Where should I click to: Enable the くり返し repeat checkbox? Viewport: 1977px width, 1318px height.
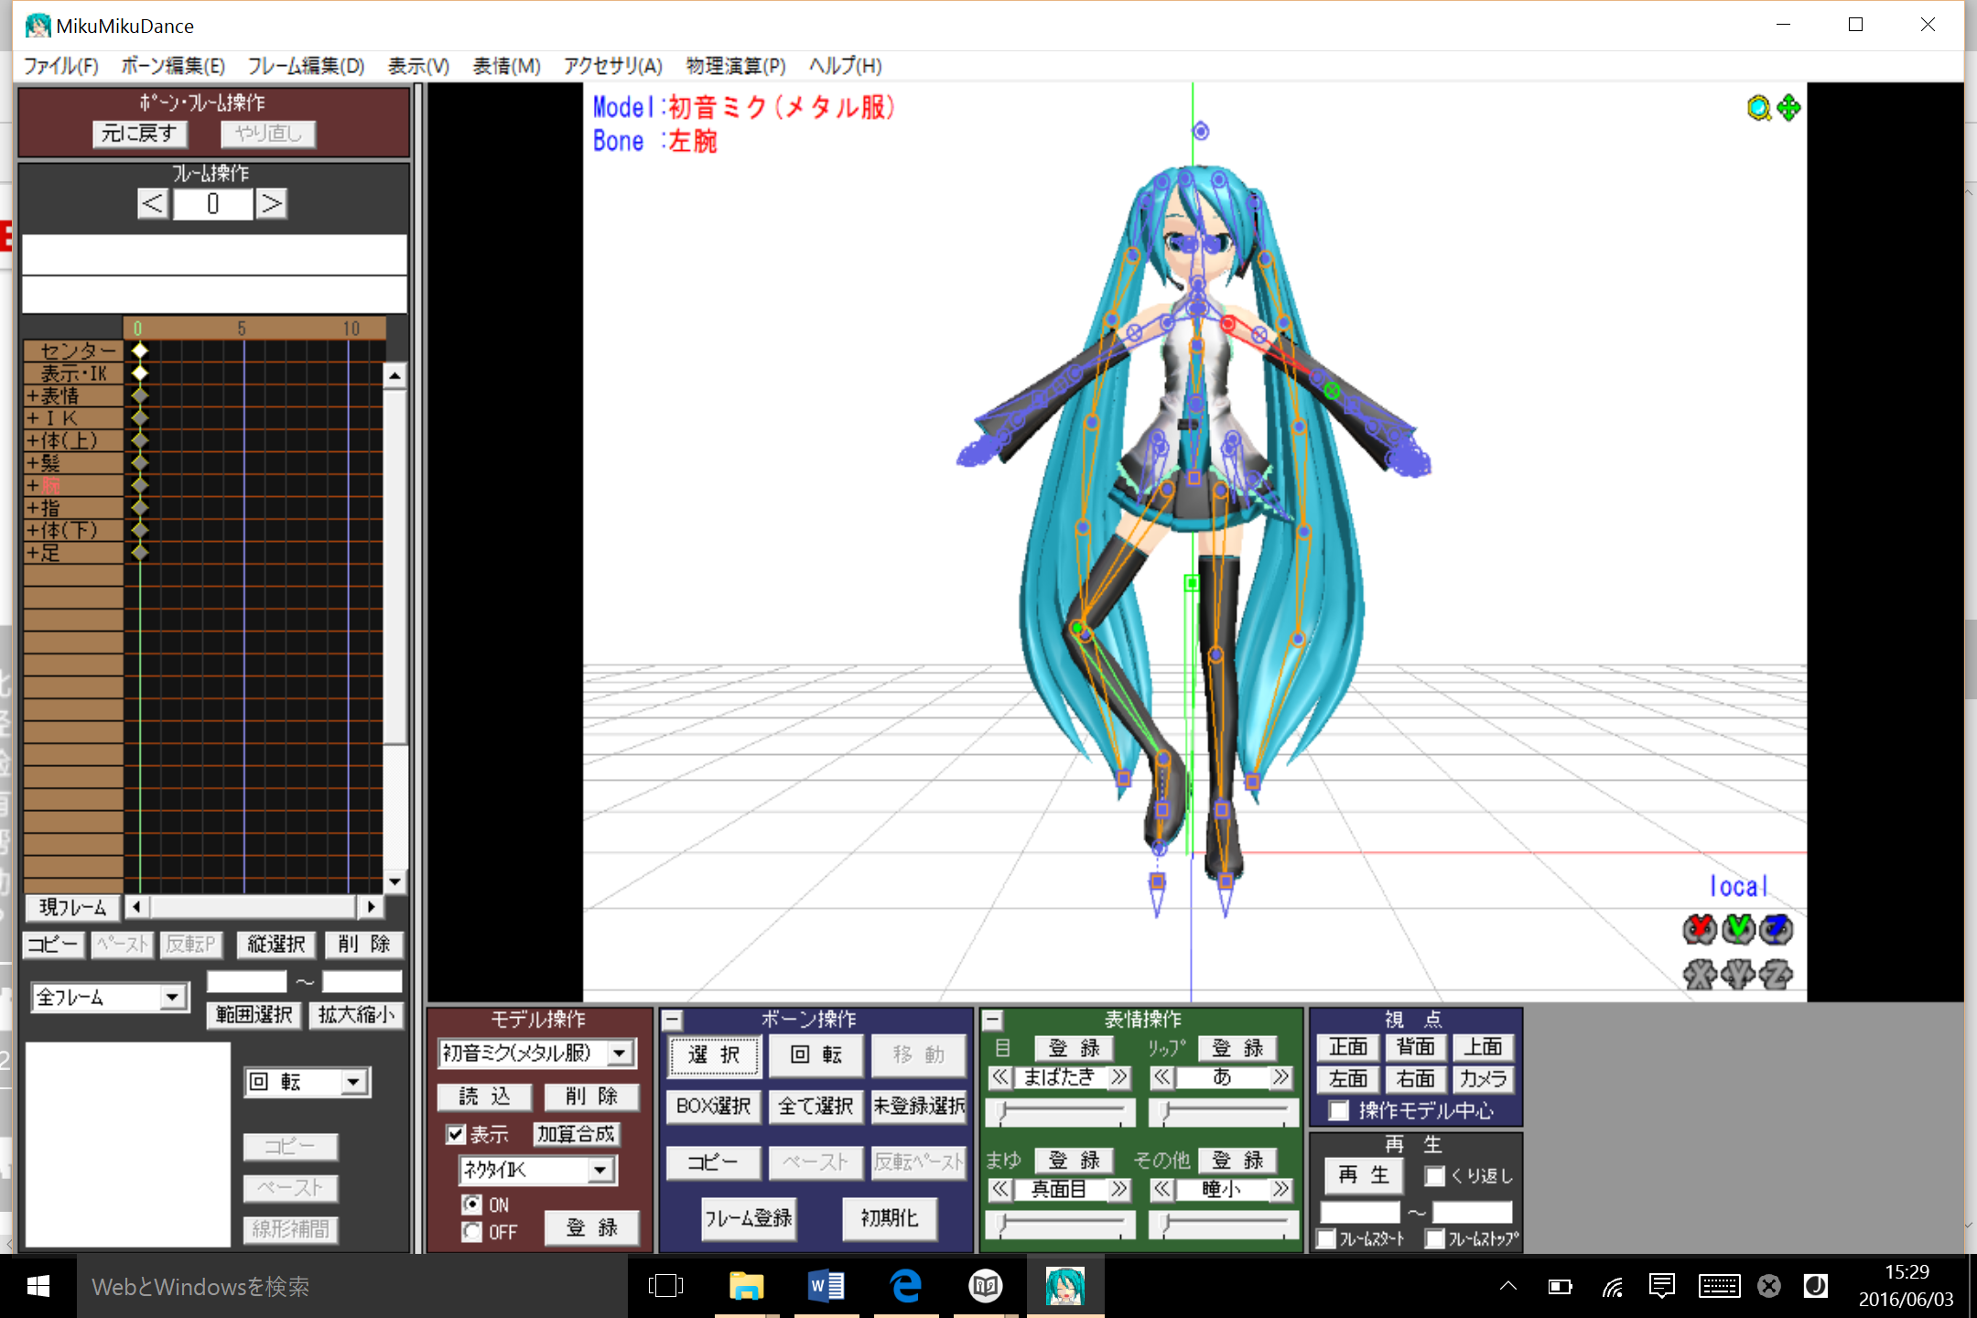(x=1435, y=1175)
